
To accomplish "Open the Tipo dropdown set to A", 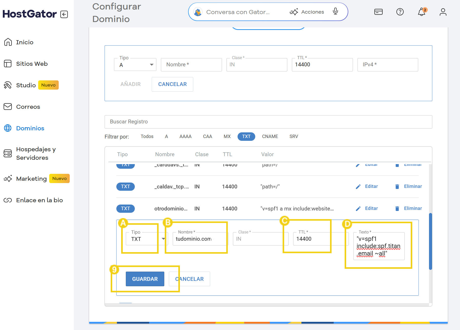I will 135,65.
